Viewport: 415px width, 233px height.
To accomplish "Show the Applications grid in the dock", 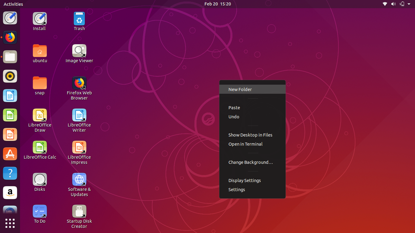I will [x=10, y=223].
